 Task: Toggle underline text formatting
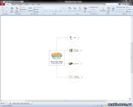point(50,11)
